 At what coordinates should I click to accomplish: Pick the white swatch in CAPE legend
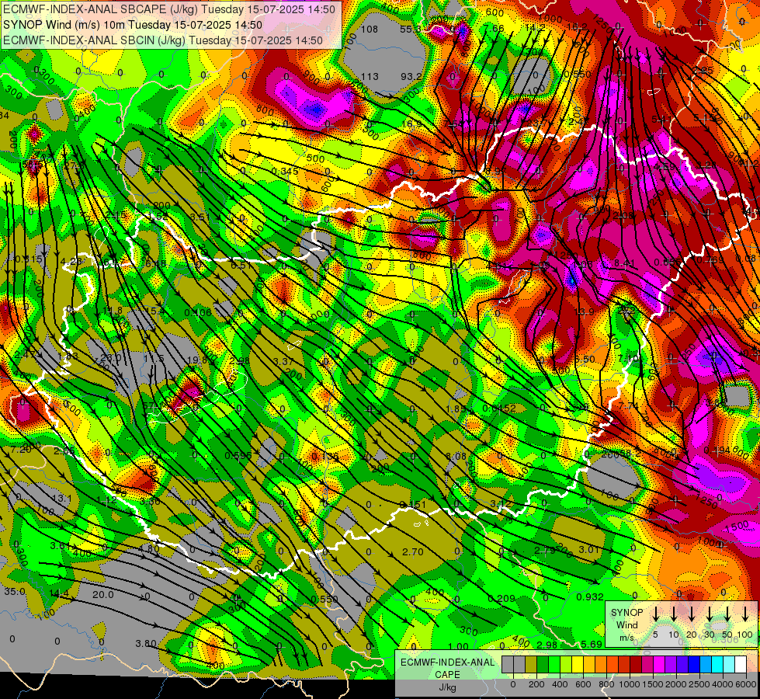(x=741, y=664)
